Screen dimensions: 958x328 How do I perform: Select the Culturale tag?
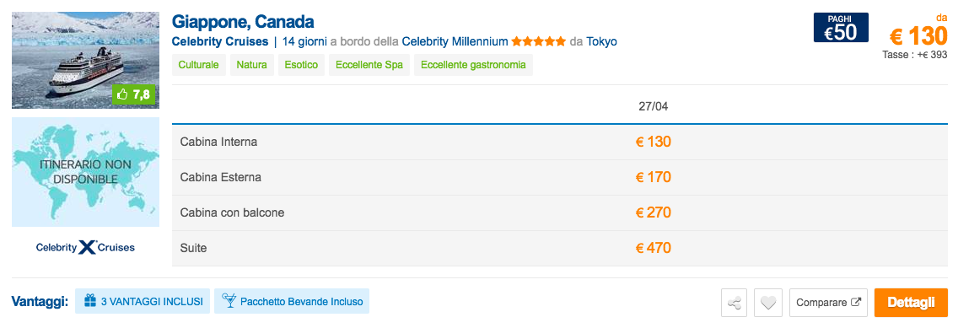198,65
